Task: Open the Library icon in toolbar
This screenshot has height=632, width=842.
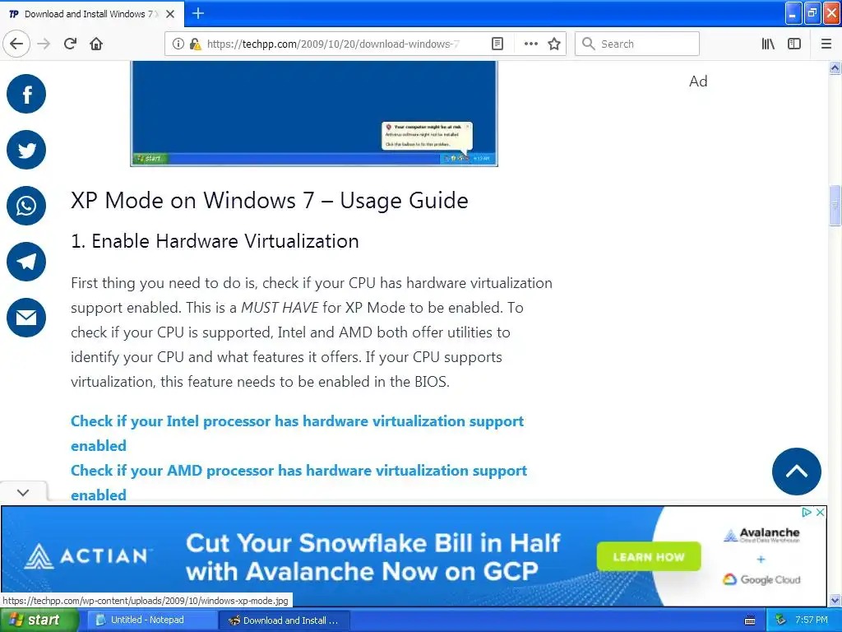Action: coord(768,44)
